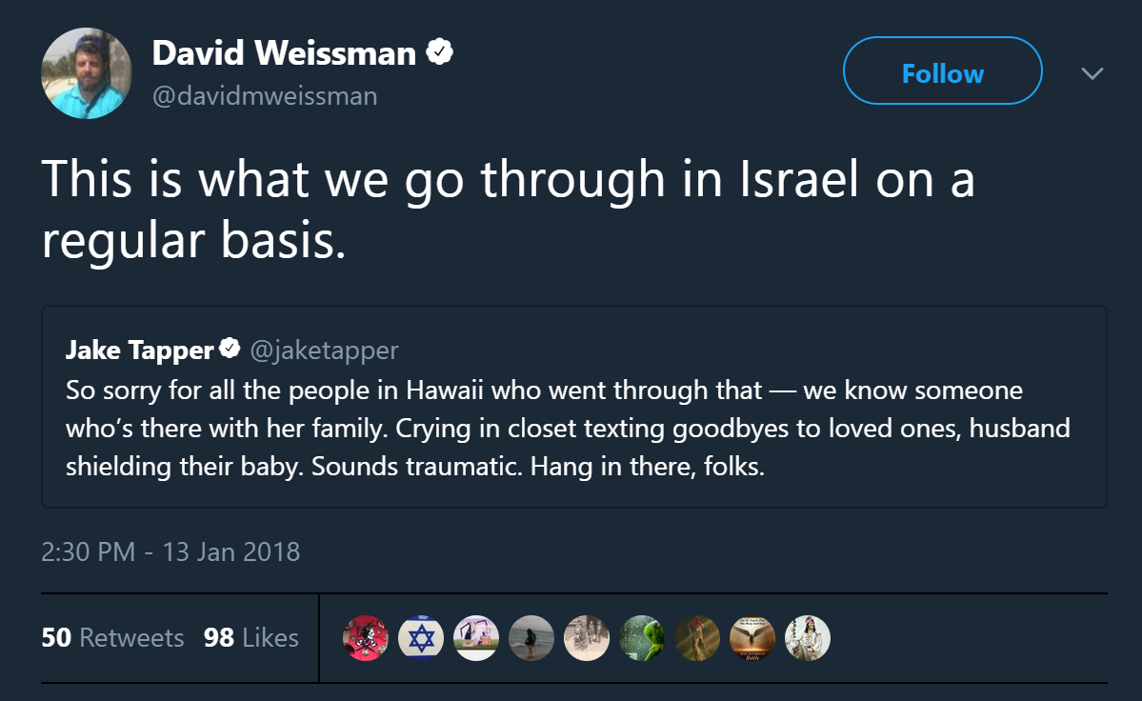The height and width of the screenshot is (701, 1142).
Task: Open the winged angel liker avatar
Action: tap(752, 638)
